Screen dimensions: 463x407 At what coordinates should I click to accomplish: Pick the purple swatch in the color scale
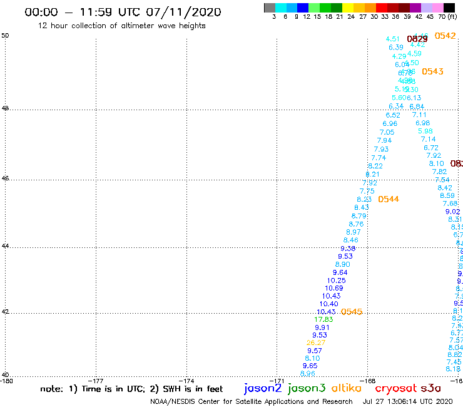(415, 8)
